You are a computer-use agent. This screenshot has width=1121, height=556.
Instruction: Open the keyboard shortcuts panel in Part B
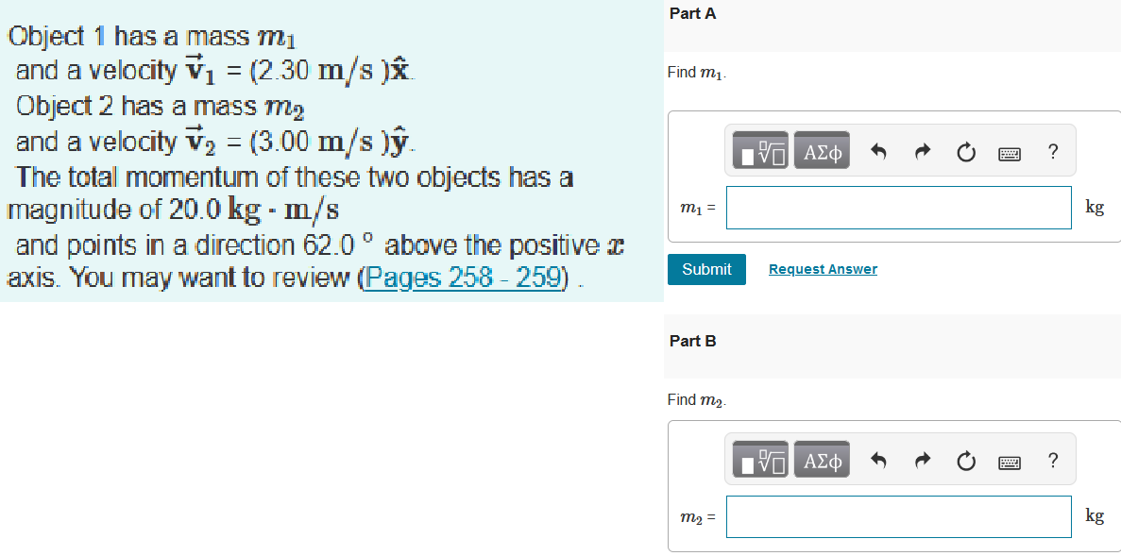click(1009, 461)
